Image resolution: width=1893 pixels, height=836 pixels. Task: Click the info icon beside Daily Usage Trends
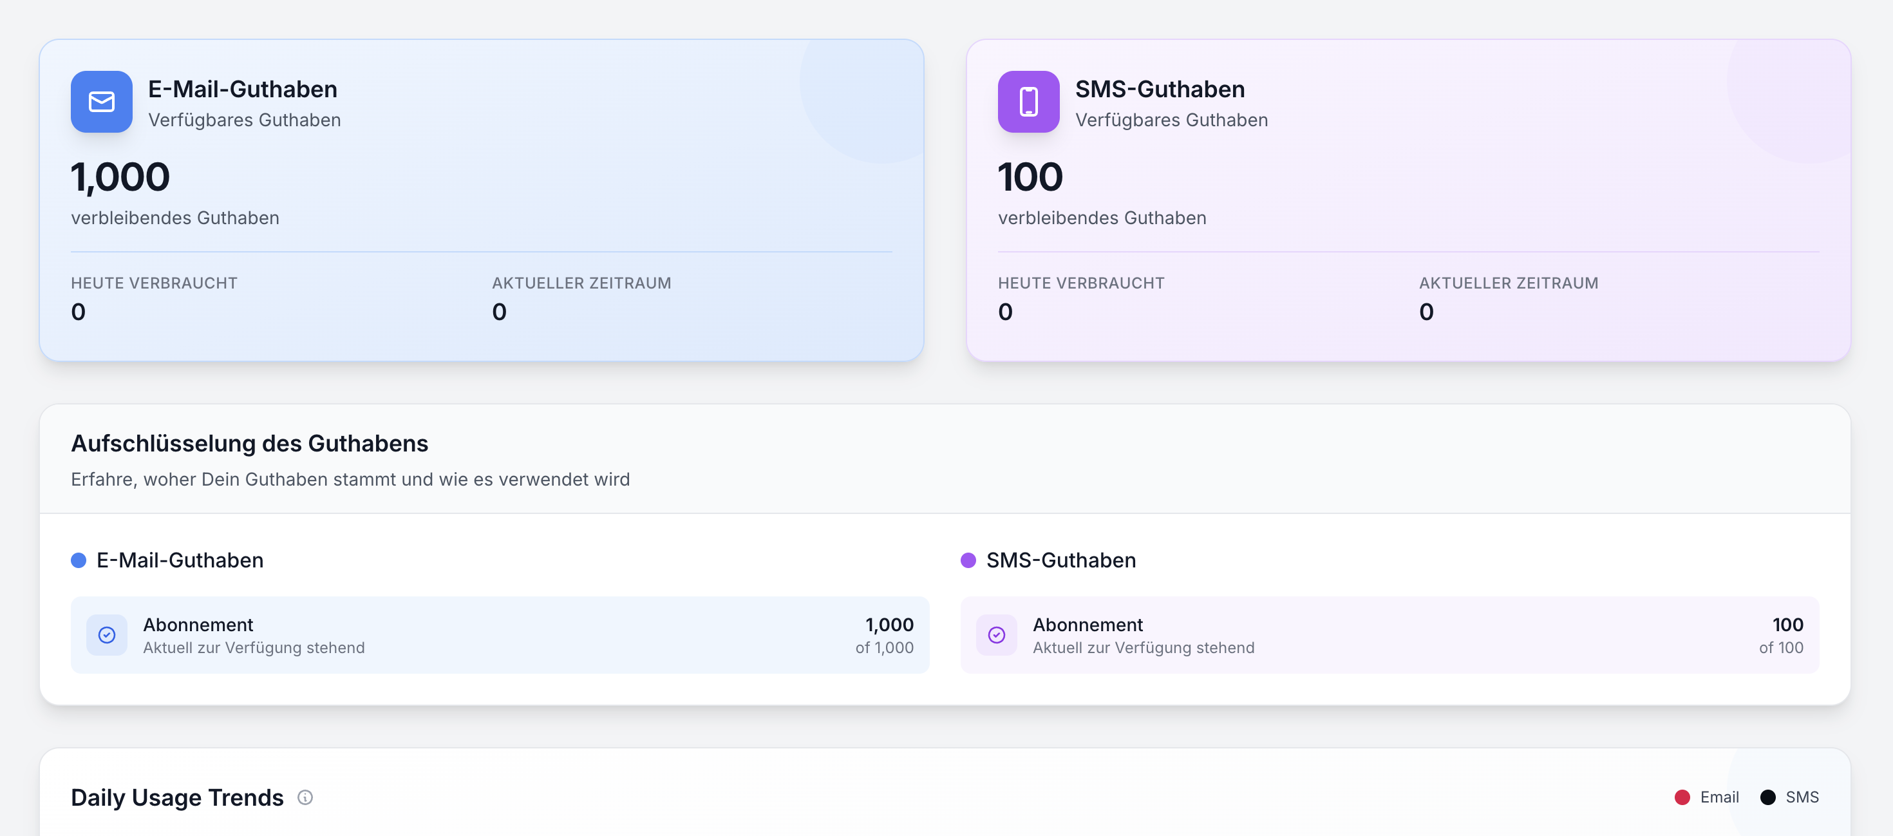[305, 797]
